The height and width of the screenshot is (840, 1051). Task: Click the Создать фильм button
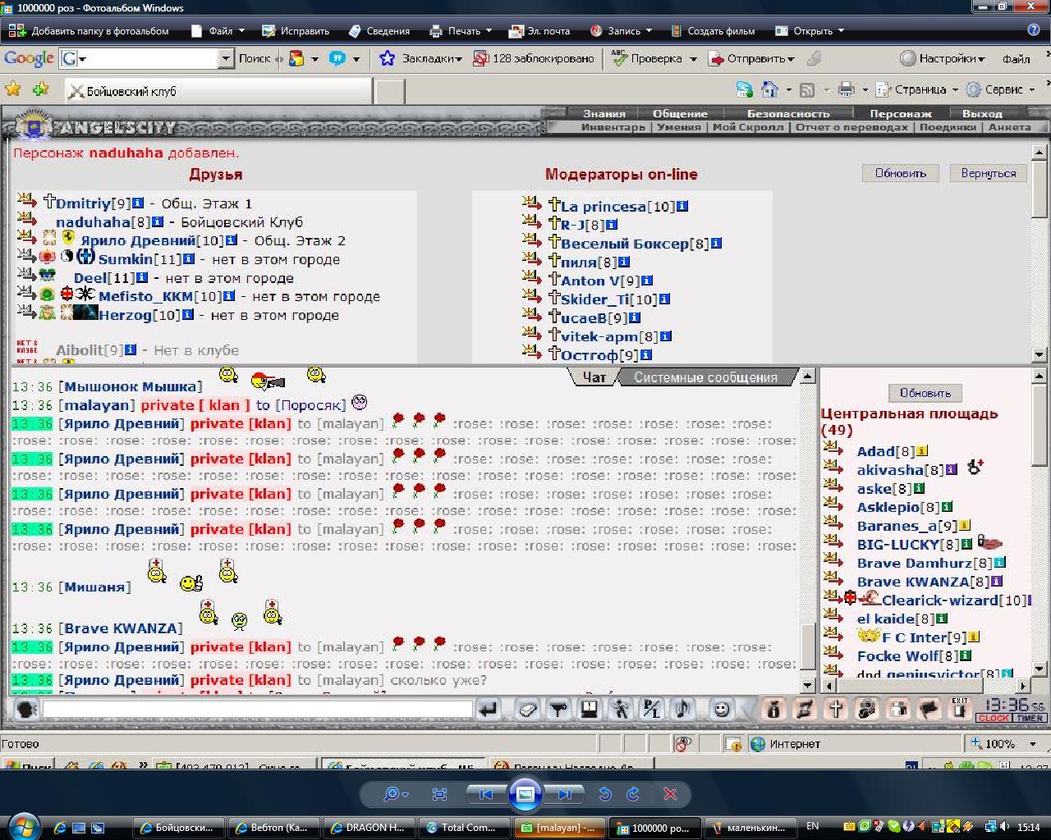[x=712, y=31]
